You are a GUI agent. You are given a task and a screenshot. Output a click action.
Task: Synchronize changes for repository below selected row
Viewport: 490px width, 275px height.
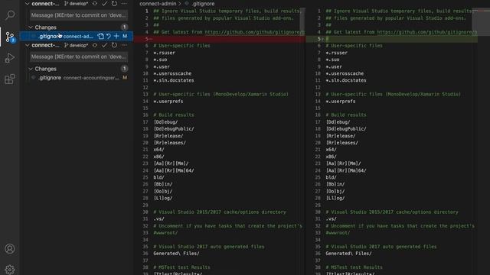(x=95, y=45)
